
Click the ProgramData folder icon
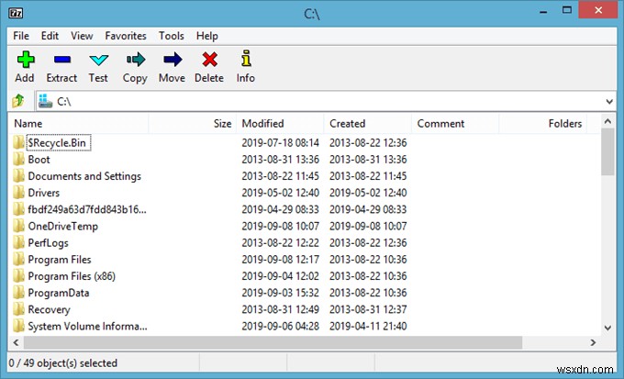coord(18,293)
